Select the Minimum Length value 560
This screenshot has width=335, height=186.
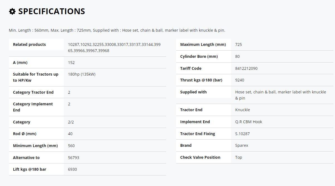71,146
